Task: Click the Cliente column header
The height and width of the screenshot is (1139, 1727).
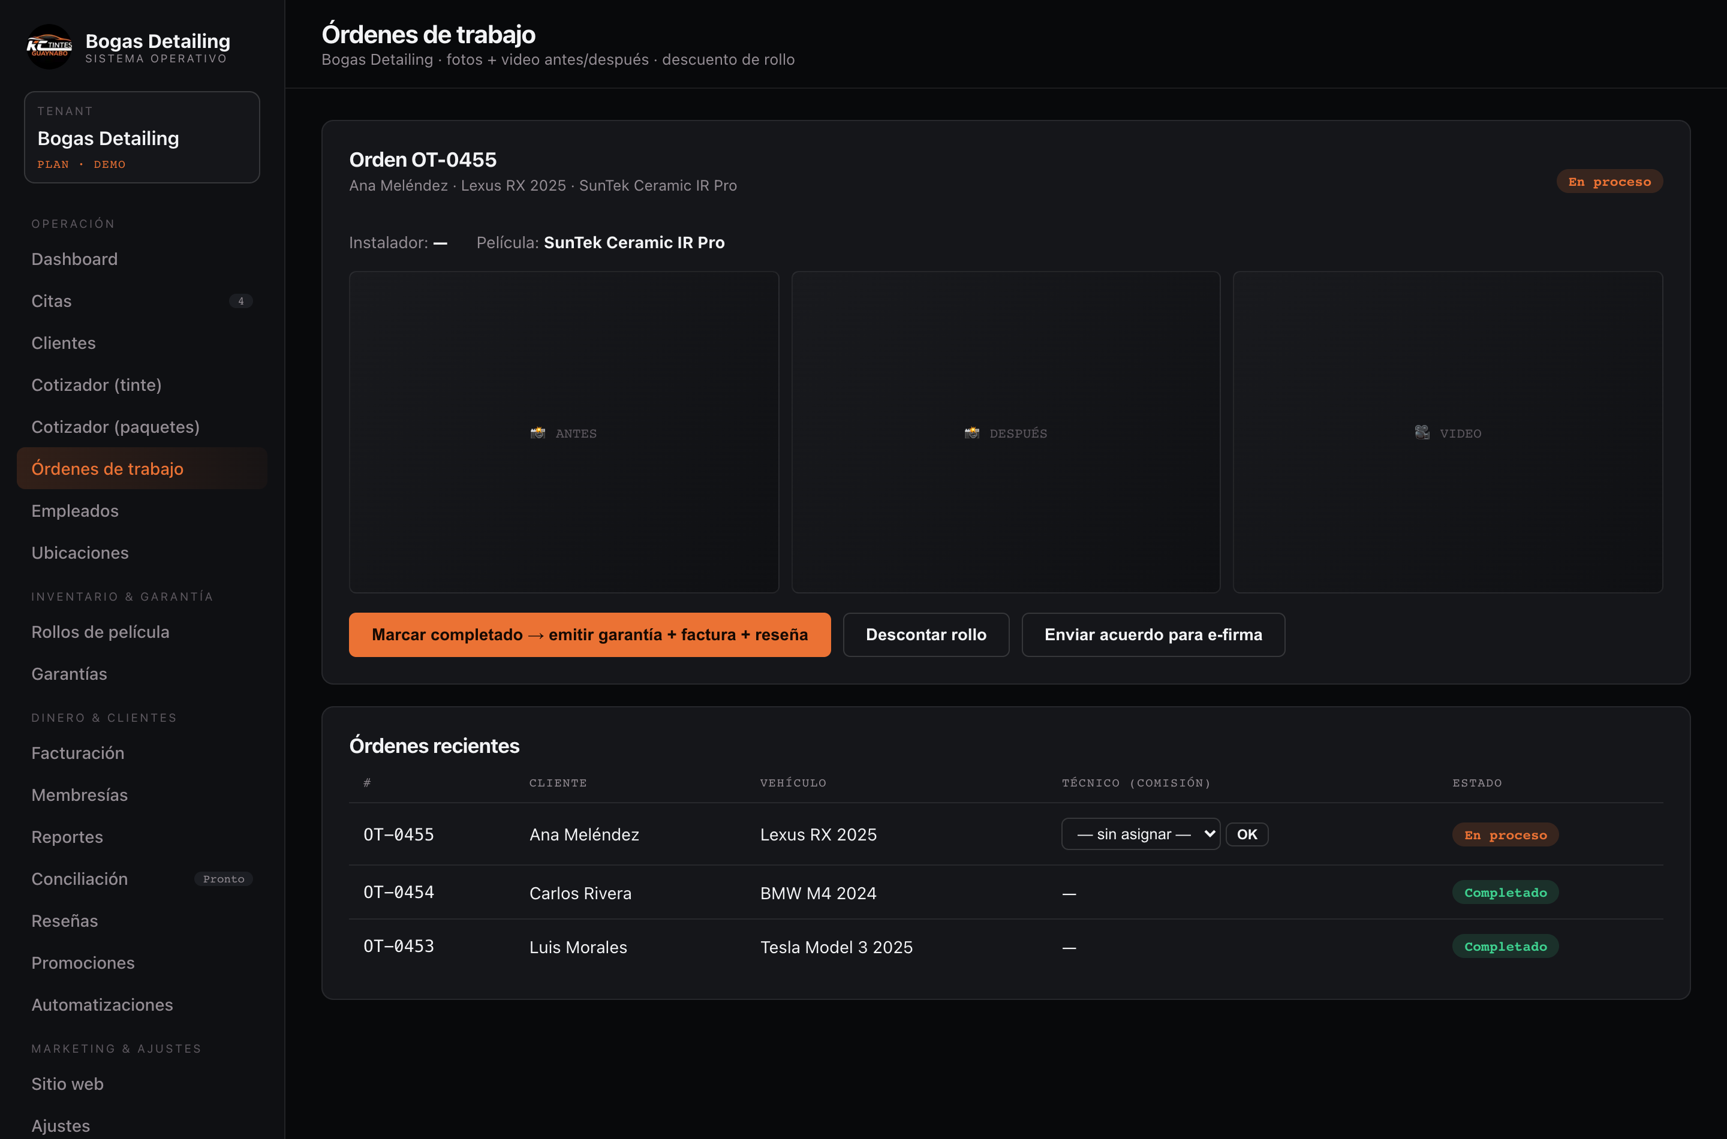Action: point(558,783)
